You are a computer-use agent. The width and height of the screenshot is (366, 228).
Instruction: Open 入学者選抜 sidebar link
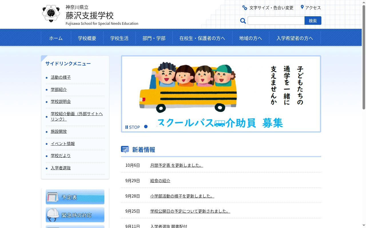pos(61,168)
